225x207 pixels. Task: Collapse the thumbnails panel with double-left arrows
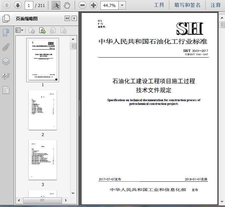(x=67, y=19)
